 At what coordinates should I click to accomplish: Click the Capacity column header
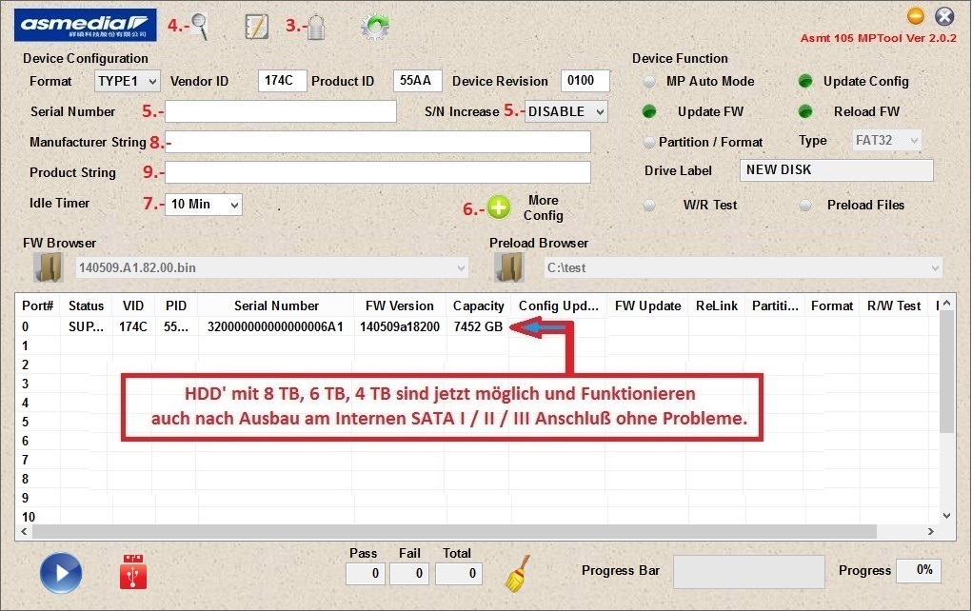click(479, 306)
